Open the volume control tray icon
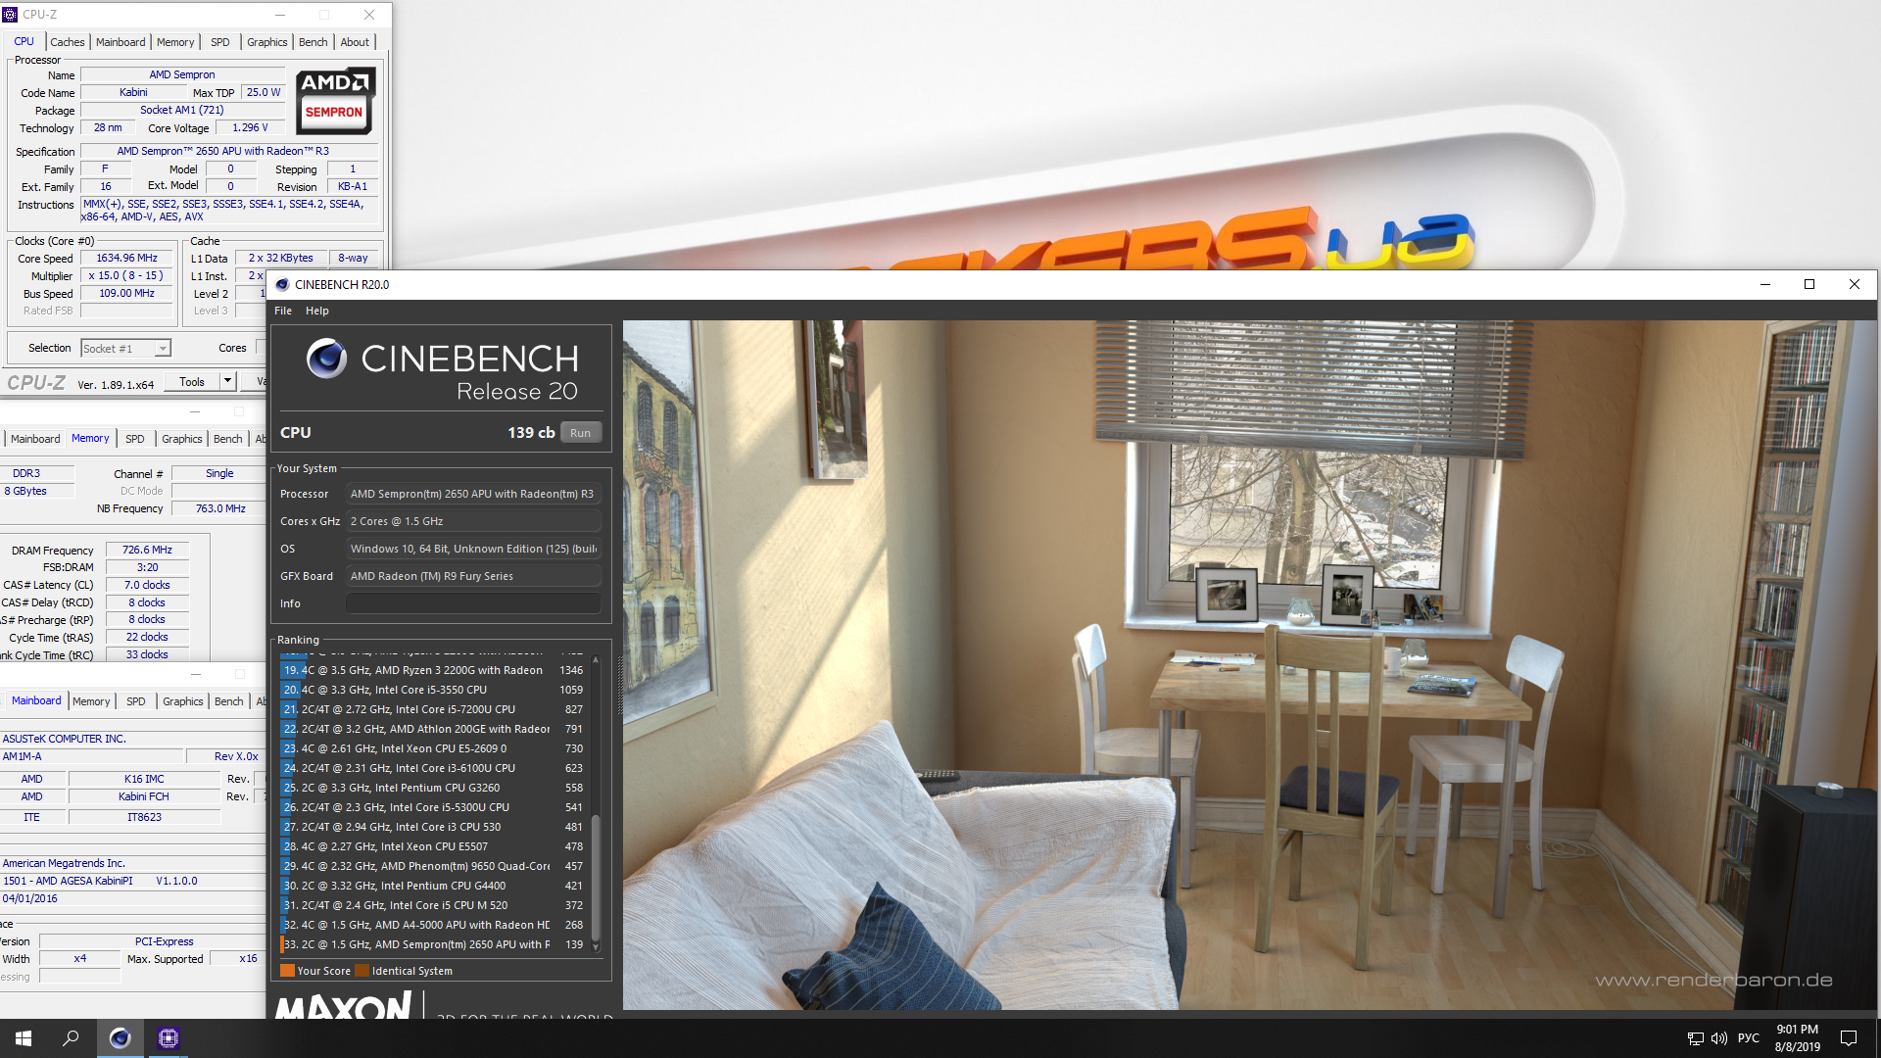The width and height of the screenshot is (1881, 1058). pos(1719,1038)
